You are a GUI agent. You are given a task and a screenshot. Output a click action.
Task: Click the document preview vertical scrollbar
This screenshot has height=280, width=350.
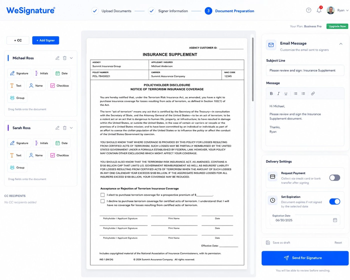coord(253,69)
